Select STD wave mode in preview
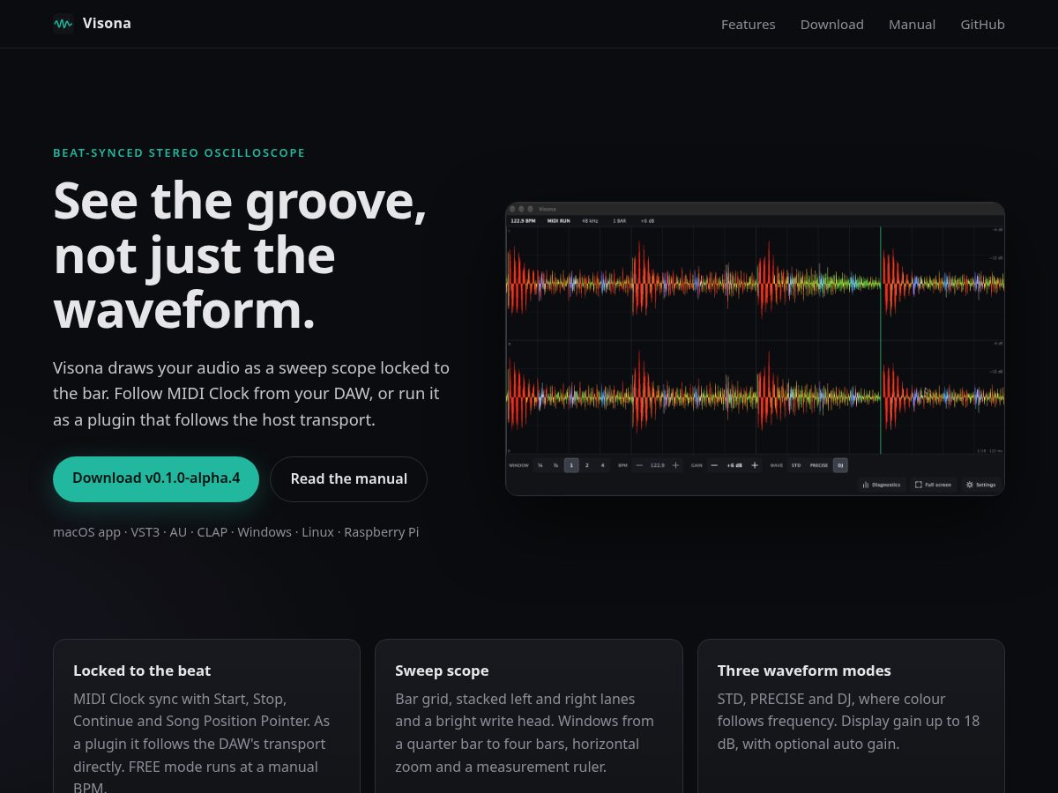Viewport: 1058px width, 793px height. [x=796, y=465]
